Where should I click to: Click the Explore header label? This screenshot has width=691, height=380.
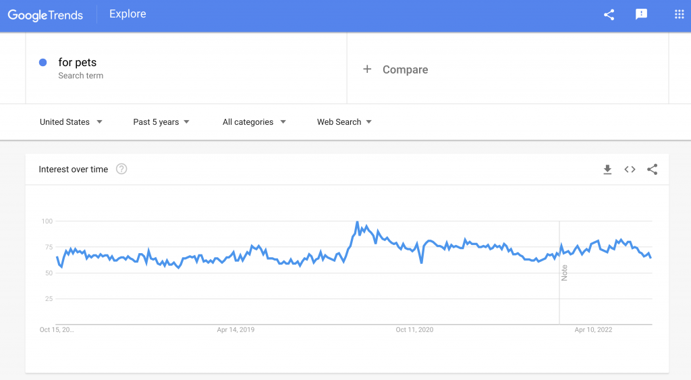(128, 14)
